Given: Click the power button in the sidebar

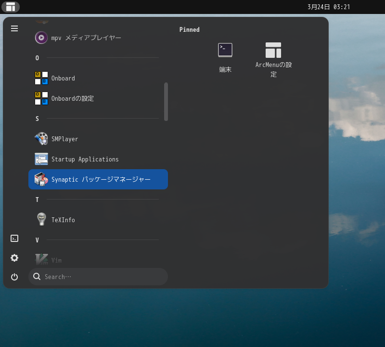Looking at the screenshot, I should pos(14,277).
